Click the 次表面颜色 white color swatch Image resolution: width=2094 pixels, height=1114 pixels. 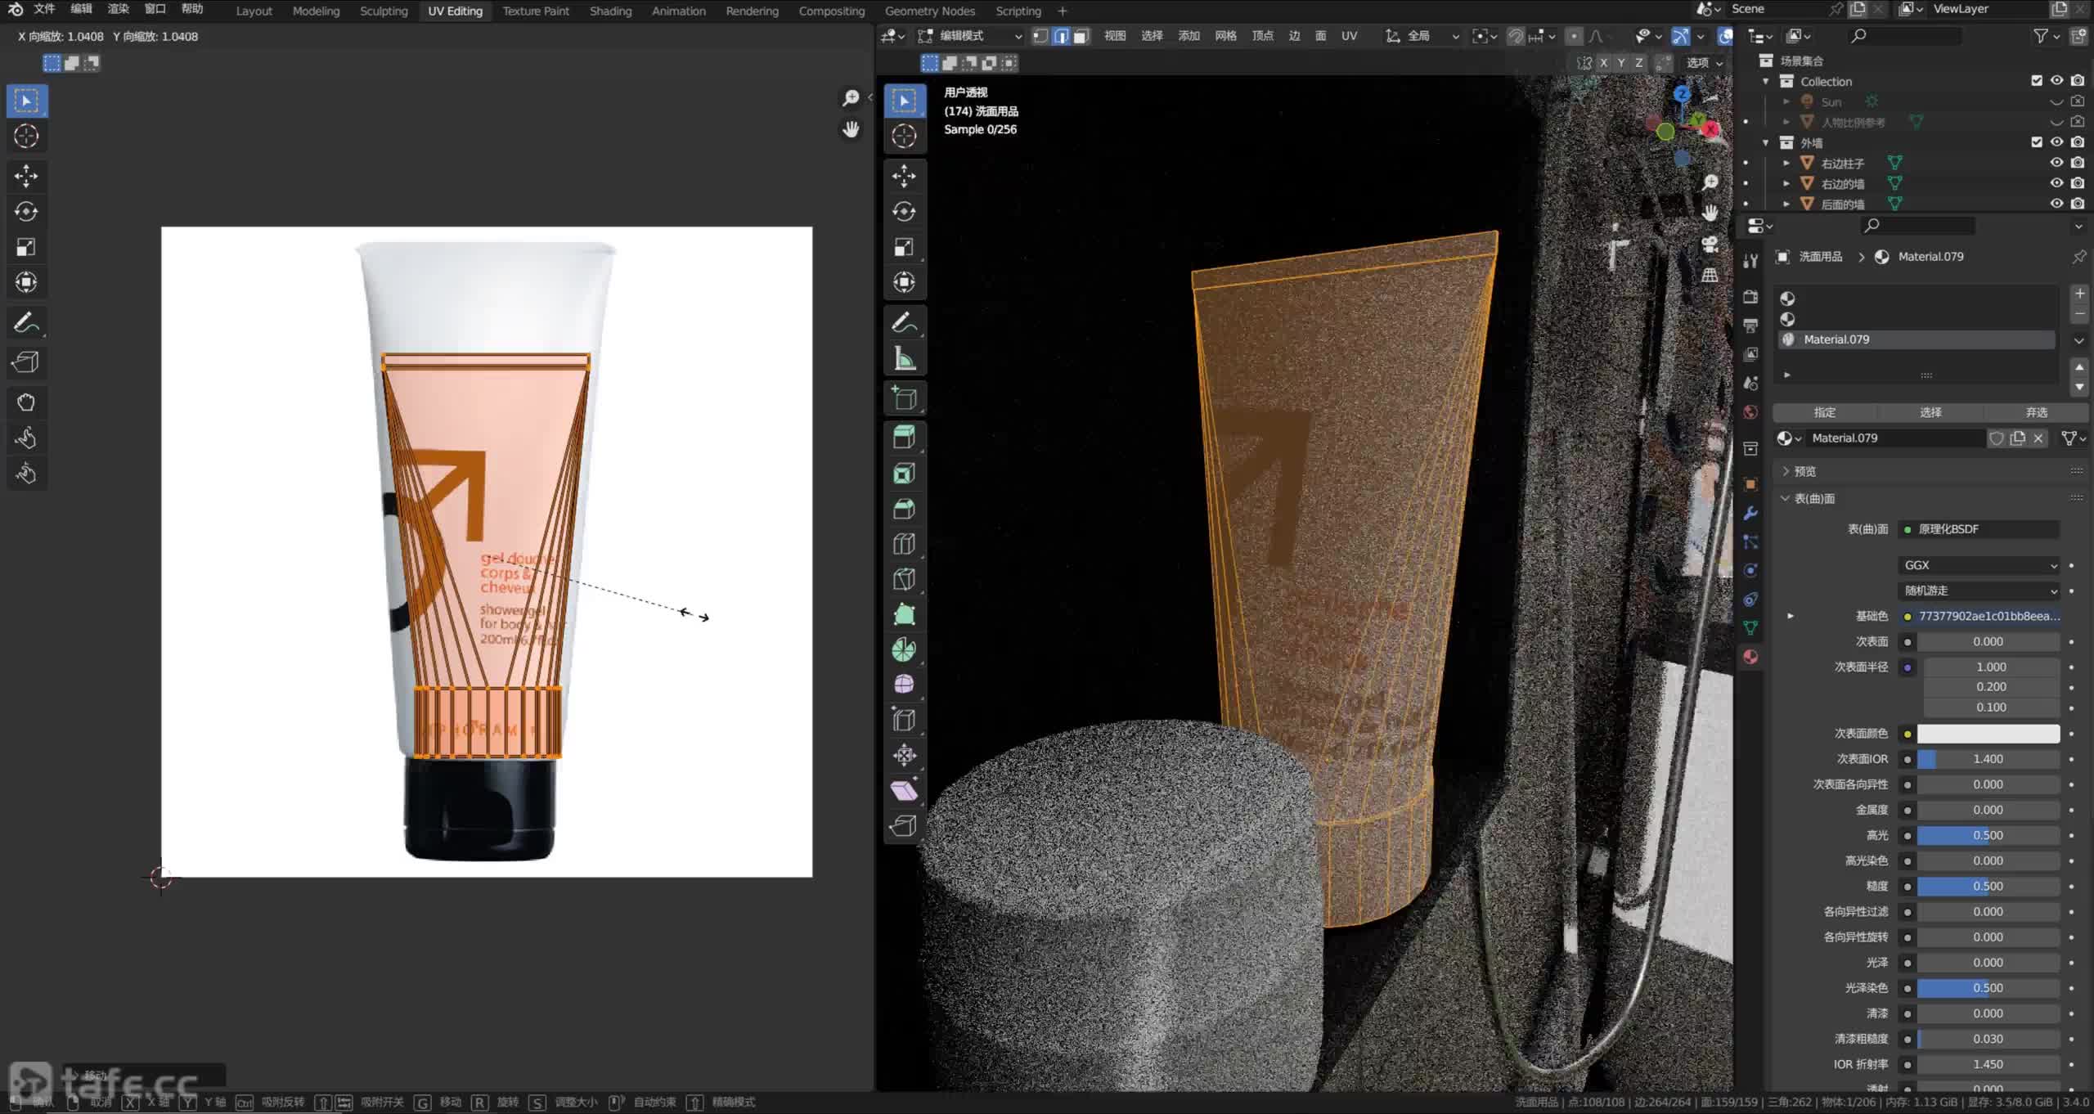(1988, 734)
